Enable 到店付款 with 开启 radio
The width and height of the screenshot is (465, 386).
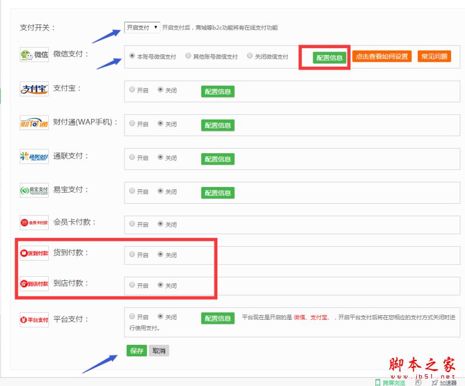[132, 284]
